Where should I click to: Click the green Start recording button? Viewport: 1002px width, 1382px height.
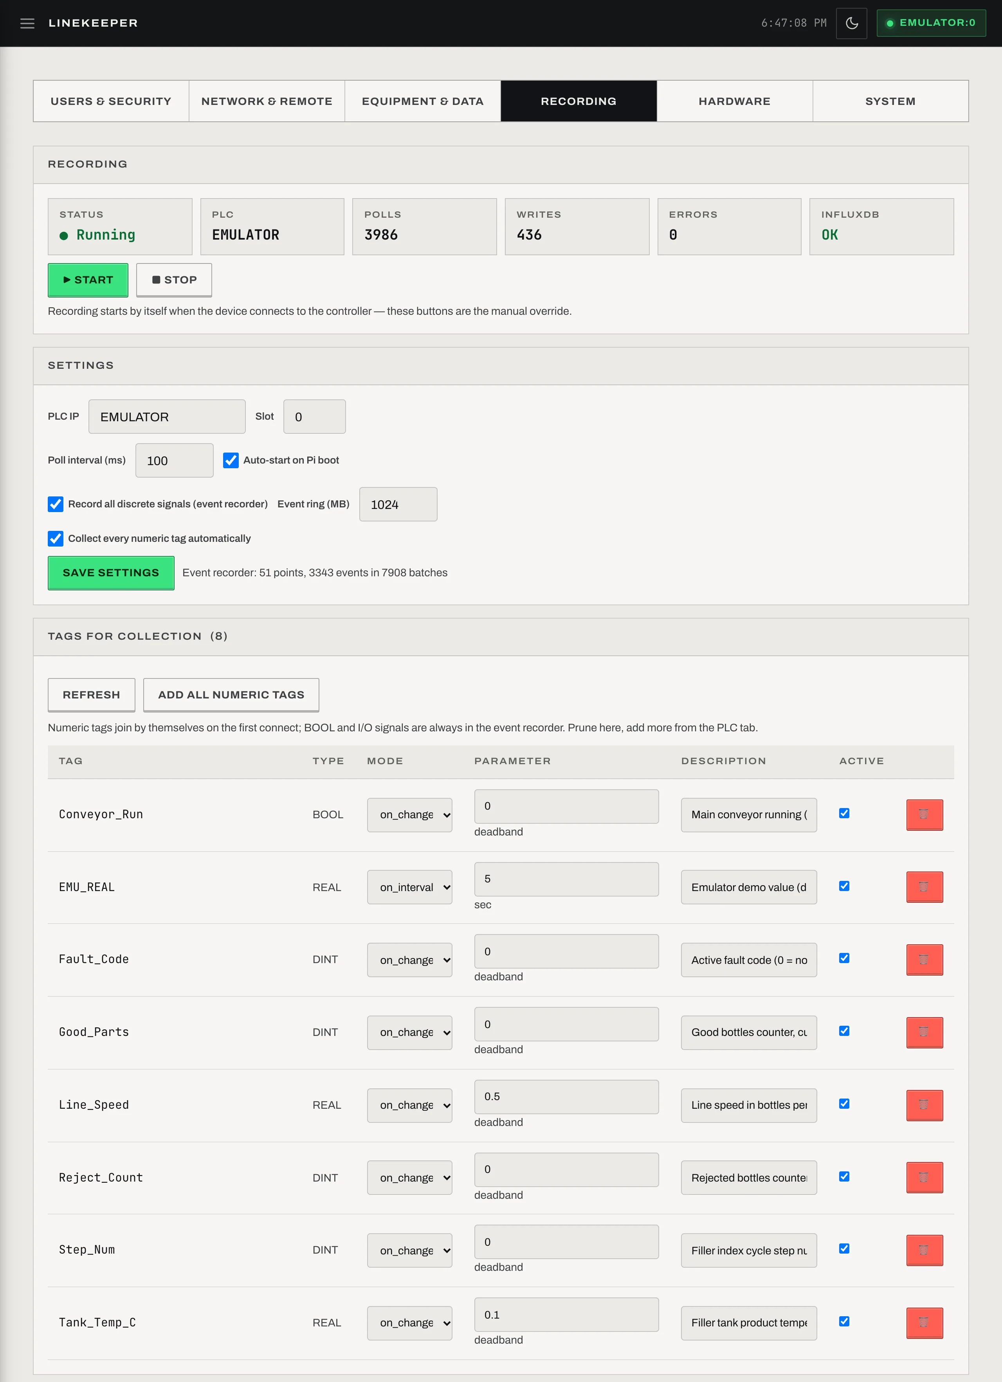(88, 280)
